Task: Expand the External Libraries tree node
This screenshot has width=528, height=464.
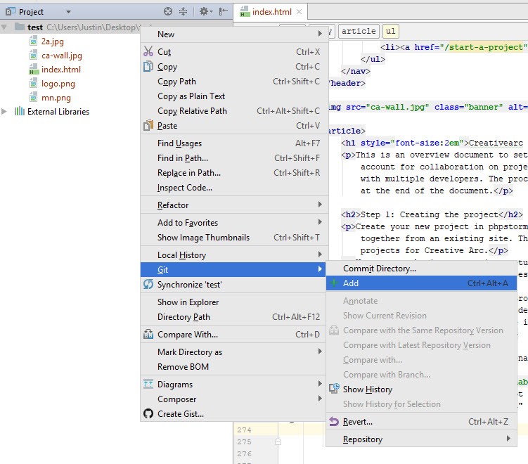Action: click(6, 112)
